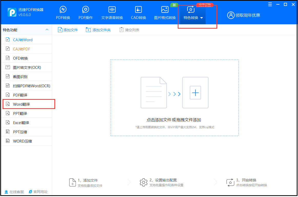Viewport: 298px width, 197px height.
Task: Click the plus box to add file
Action: 195,93
